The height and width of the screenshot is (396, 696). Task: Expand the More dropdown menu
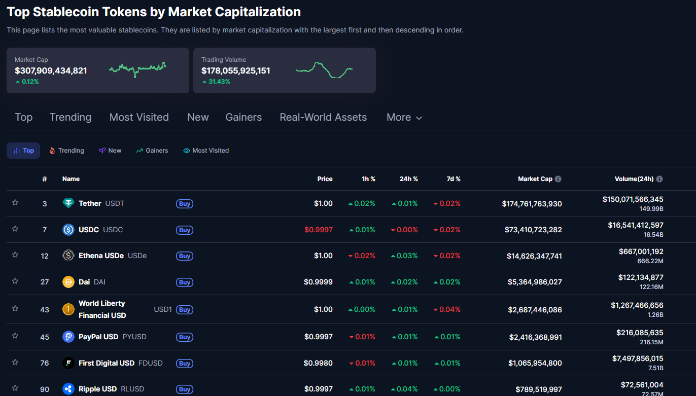pos(404,117)
